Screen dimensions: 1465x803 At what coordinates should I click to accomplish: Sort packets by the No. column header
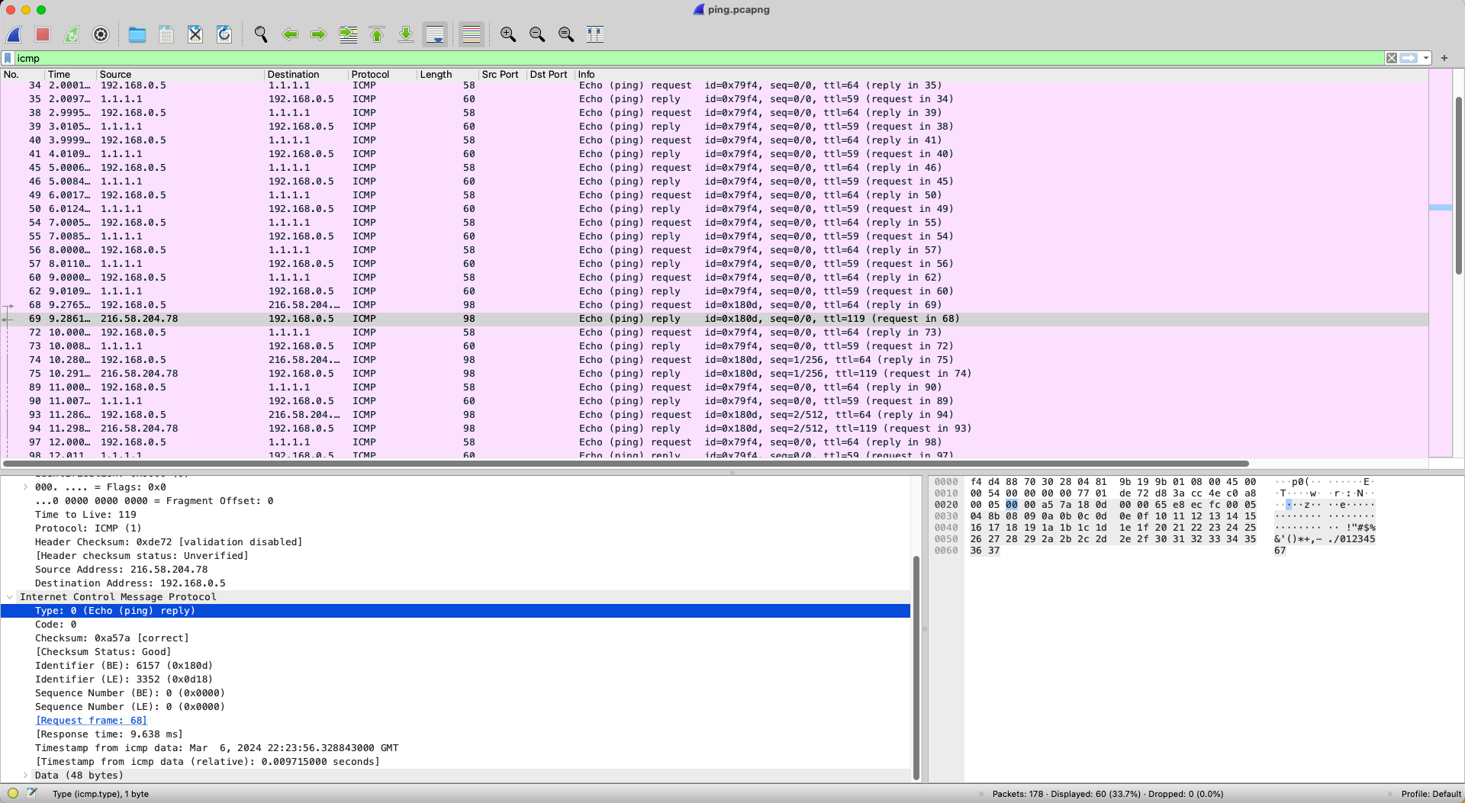pos(22,74)
